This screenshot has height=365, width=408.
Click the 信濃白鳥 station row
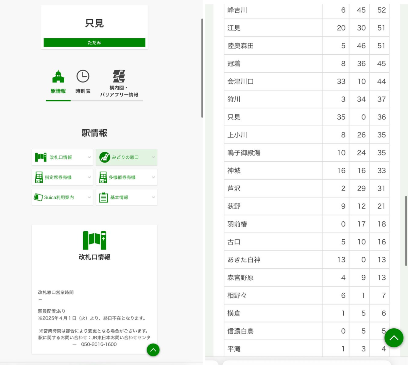307,331
